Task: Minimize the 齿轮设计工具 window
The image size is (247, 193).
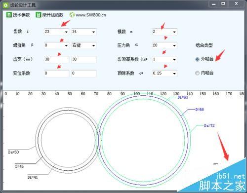Action: [x=214, y=4]
